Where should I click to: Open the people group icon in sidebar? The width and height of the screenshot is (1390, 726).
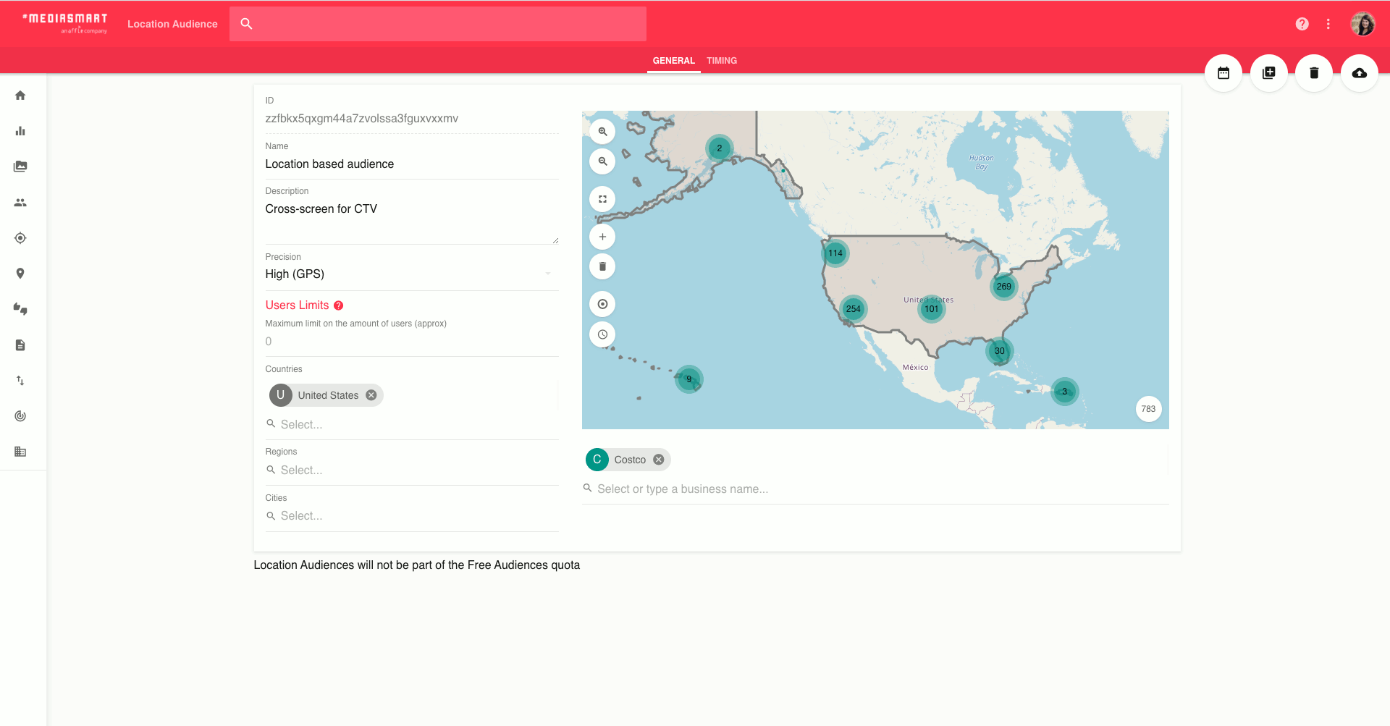(20, 203)
